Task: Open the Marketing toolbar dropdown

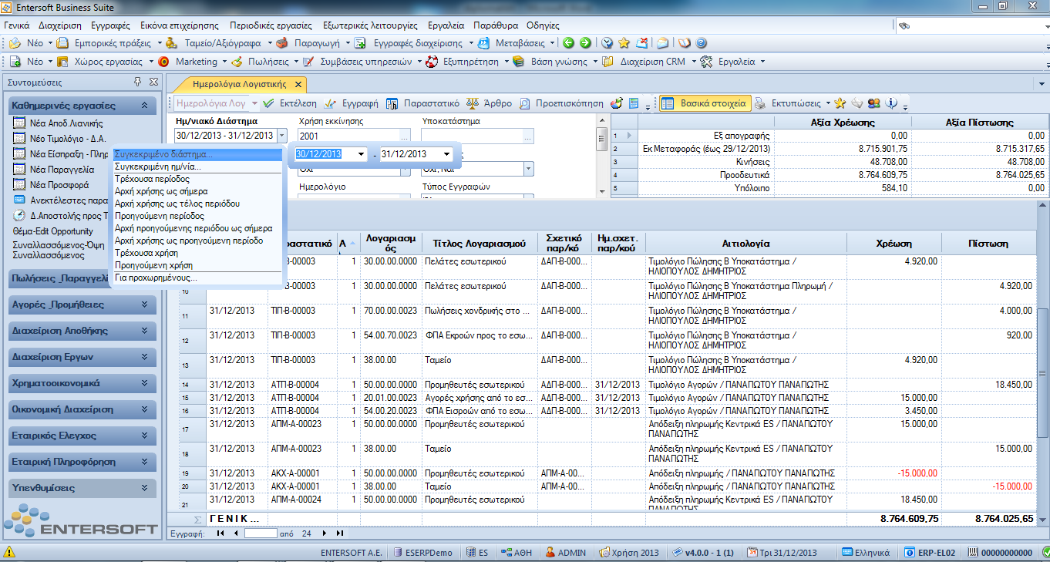Action: point(225,62)
